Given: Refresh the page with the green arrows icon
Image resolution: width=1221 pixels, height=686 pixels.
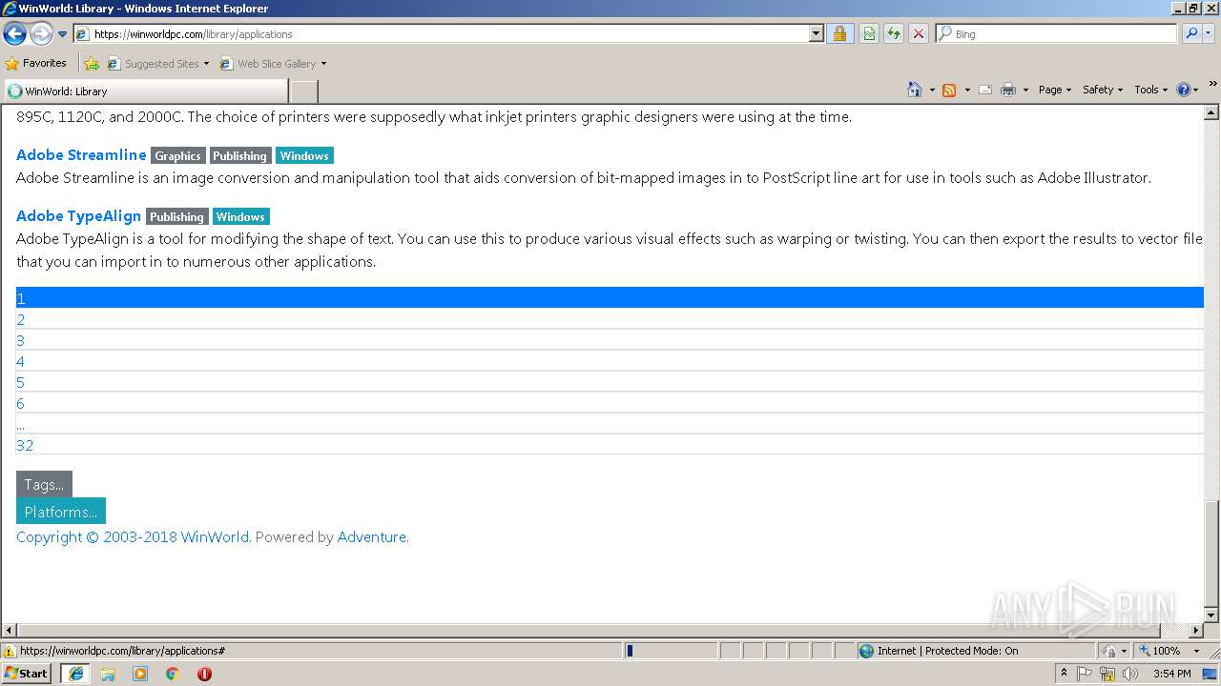Looking at the screenshot, I should 894,33.
